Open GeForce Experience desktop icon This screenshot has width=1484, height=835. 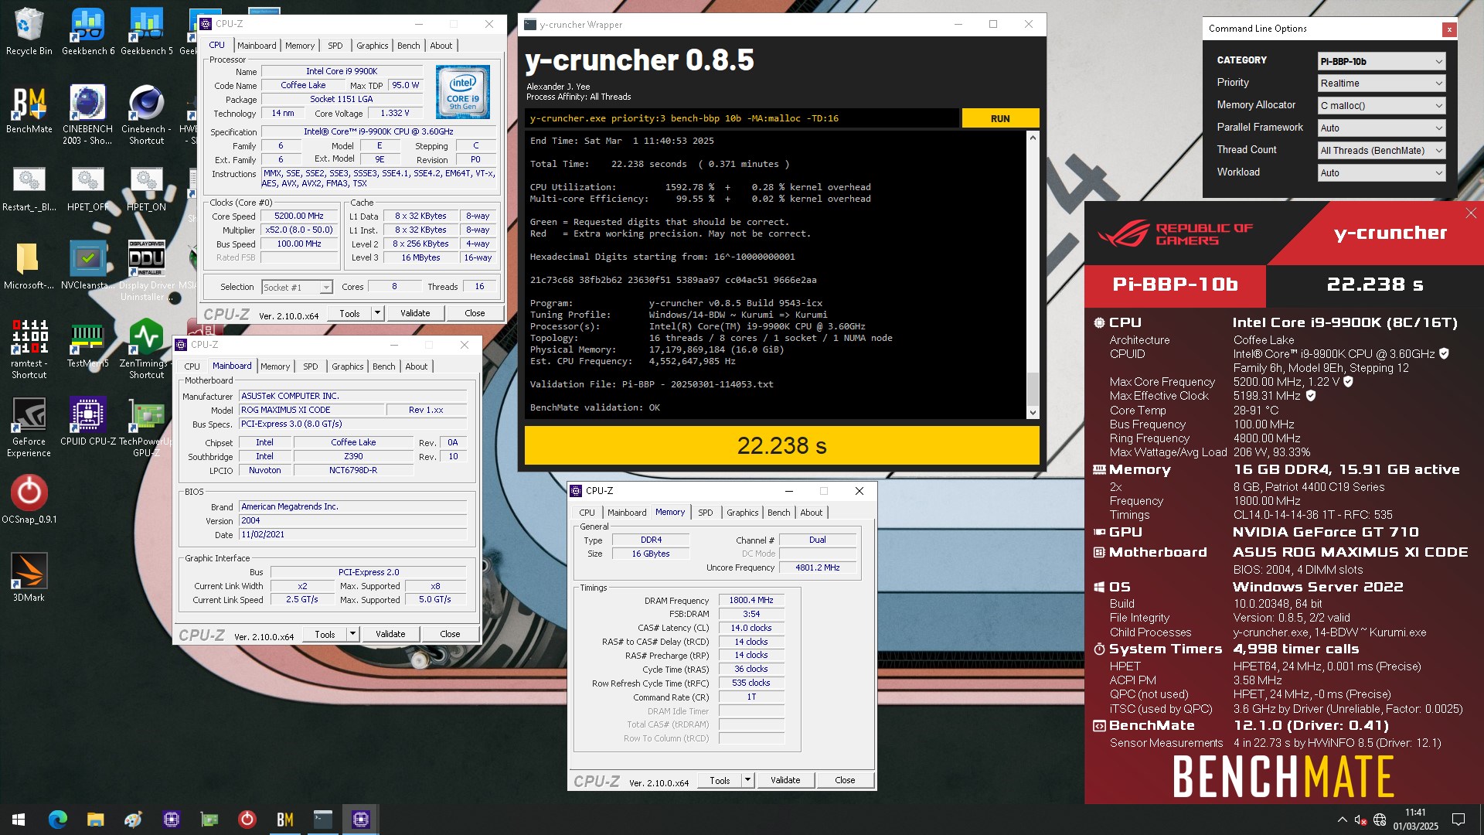point(29,428)
